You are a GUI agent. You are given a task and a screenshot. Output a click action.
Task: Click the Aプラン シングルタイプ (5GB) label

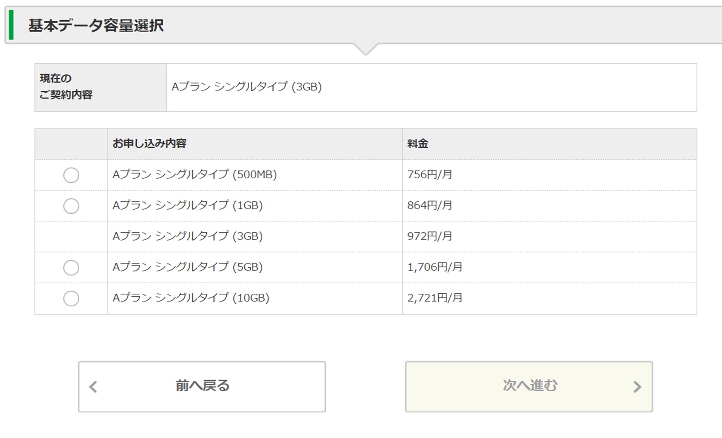[x=188, y=267]
